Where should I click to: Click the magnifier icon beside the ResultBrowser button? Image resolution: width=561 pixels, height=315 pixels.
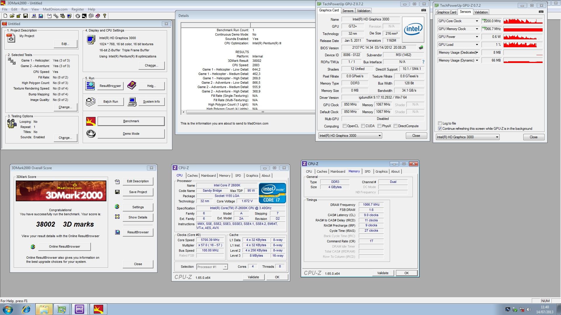pyautogui.click(x=90, y=85)
